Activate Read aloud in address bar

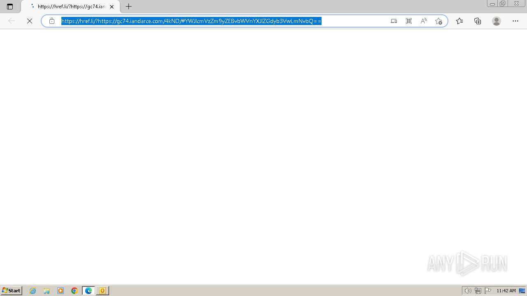point(424,21)
